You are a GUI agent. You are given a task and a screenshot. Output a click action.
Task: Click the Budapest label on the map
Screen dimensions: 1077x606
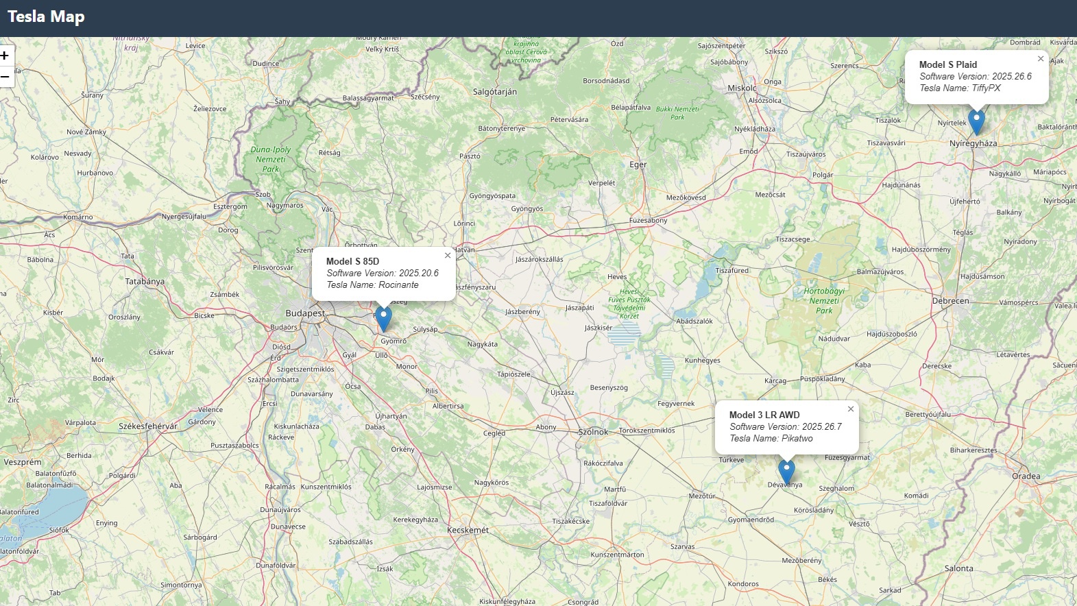click(305, 313)
